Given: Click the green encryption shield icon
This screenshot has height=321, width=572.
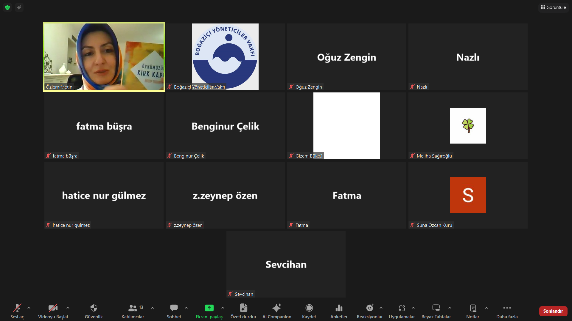Looking at the screenshot, I should pyautogui.click(x=7, y=7).
